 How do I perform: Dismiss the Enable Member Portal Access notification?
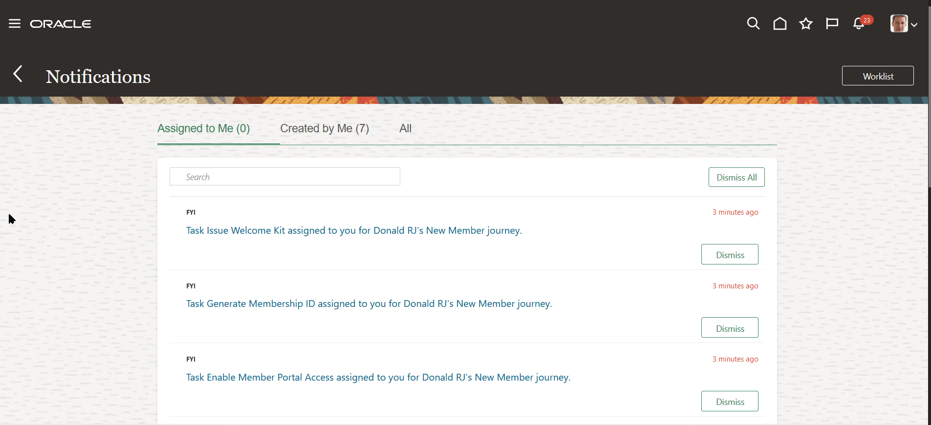coord(730,402)
